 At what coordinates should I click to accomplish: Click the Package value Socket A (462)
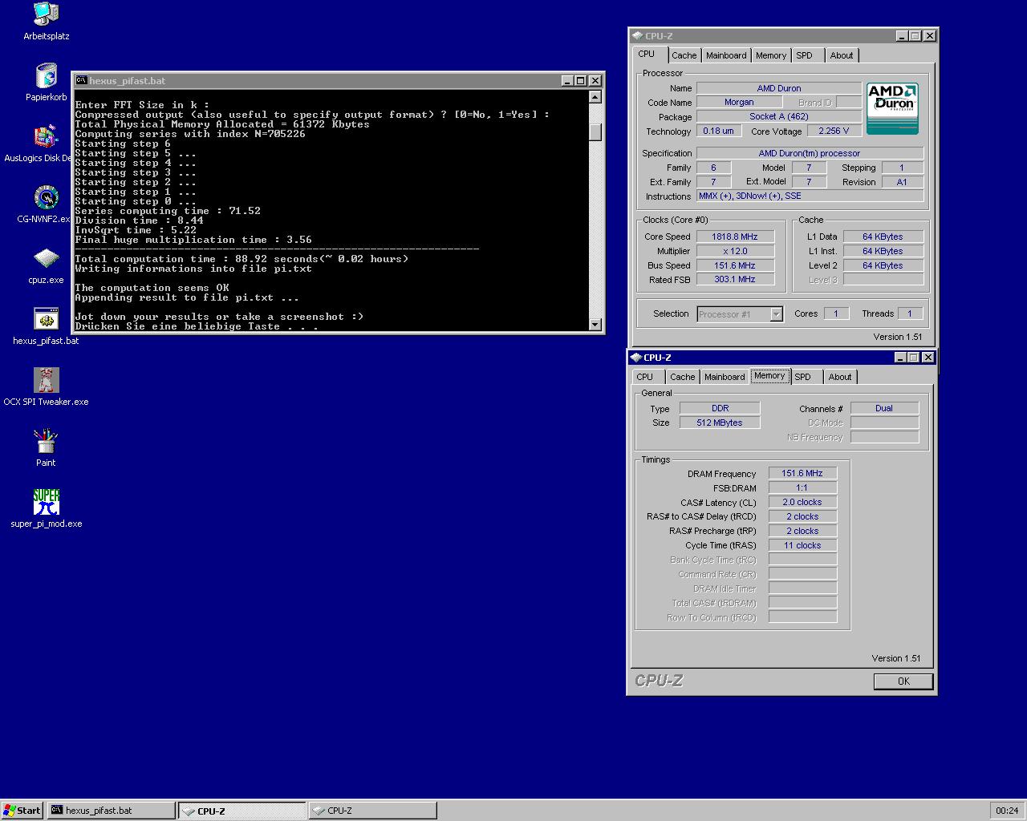pyautogui.click(x=778, y=117)
